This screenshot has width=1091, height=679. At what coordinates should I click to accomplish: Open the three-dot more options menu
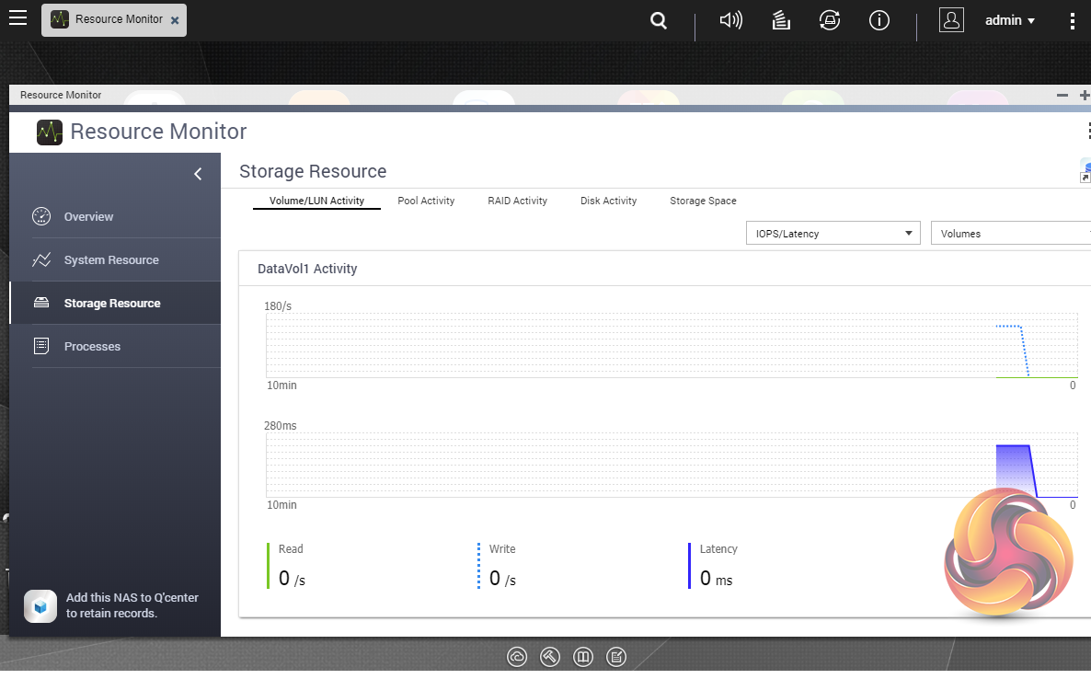1072,20
